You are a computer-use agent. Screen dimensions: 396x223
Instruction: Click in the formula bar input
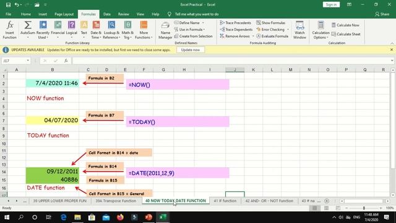[x=231, y=61]
